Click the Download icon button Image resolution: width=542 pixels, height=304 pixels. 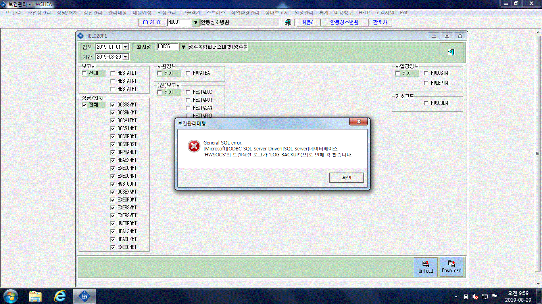tap(452, 267)
